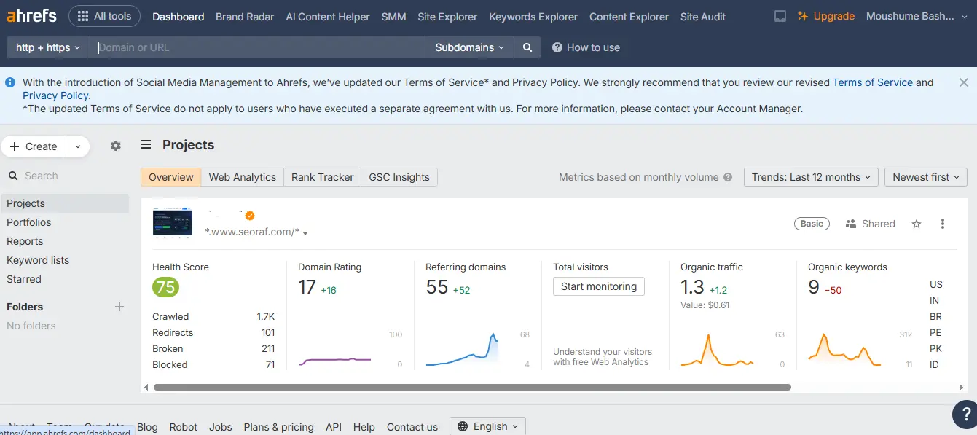Open AI Content Helper
Screen dimensions: 977x435
coord(328,16)
